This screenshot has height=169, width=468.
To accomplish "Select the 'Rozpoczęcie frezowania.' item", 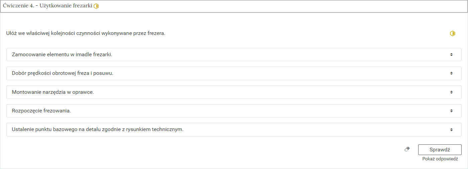I will [x=41, y=111].
